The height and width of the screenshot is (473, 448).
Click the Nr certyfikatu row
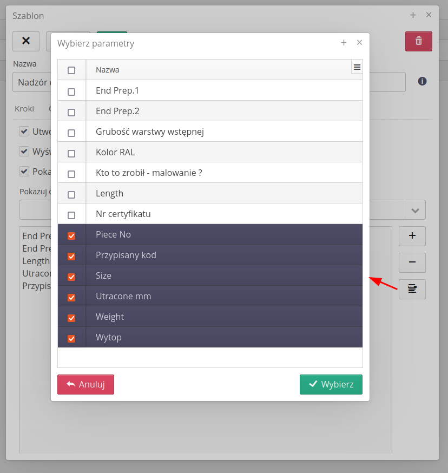pyautogui.click(x=123, y=214)
